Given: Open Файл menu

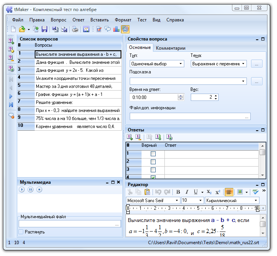Looking at the screenshot, I should (18, 20).
